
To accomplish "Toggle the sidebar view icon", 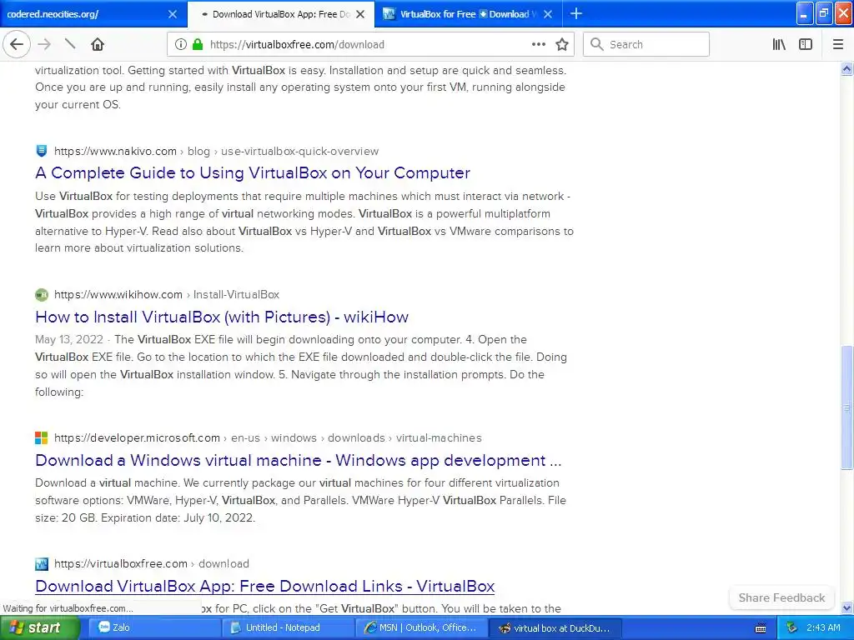I will coord(806,44).
